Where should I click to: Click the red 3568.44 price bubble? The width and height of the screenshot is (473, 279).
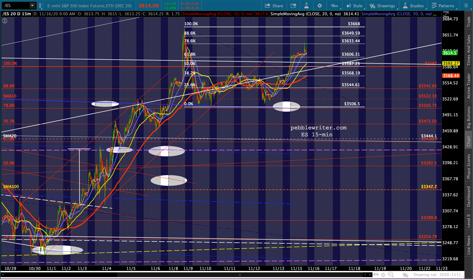(x=451, y=76)
